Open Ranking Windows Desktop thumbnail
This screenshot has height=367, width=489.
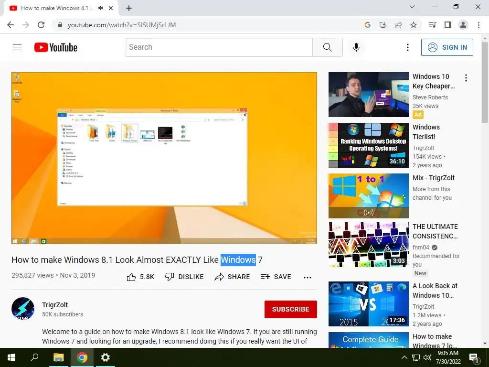click(x=369, y=145)
